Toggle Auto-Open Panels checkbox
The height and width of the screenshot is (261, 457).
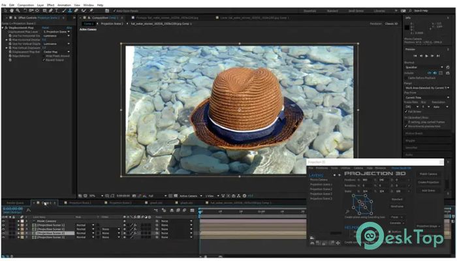[114, 11]
